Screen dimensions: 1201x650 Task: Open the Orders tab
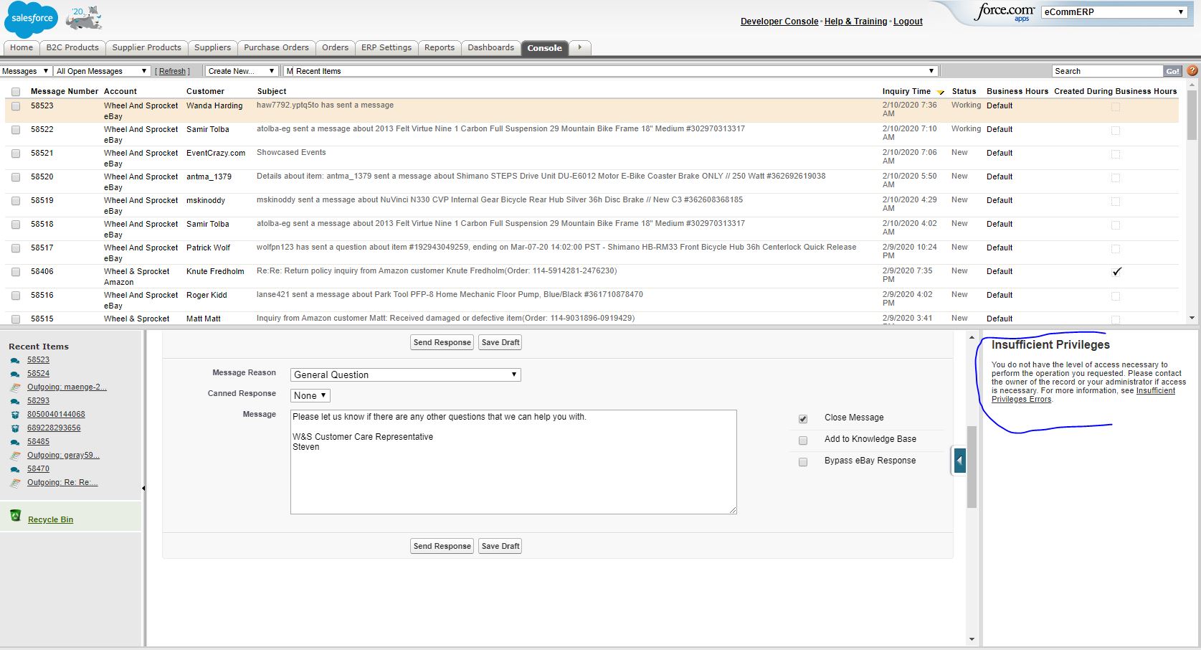(x=335, y=47)
